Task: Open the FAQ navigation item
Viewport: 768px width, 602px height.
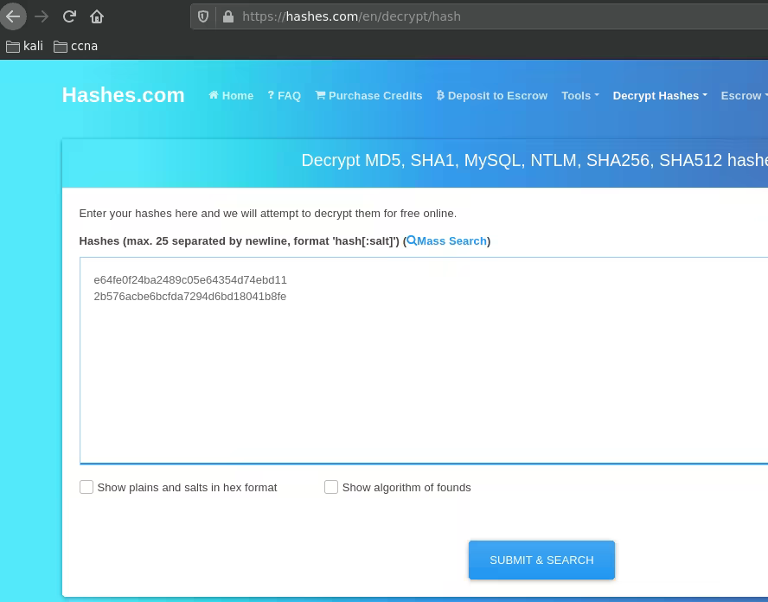Action: (x=284, y=95)
